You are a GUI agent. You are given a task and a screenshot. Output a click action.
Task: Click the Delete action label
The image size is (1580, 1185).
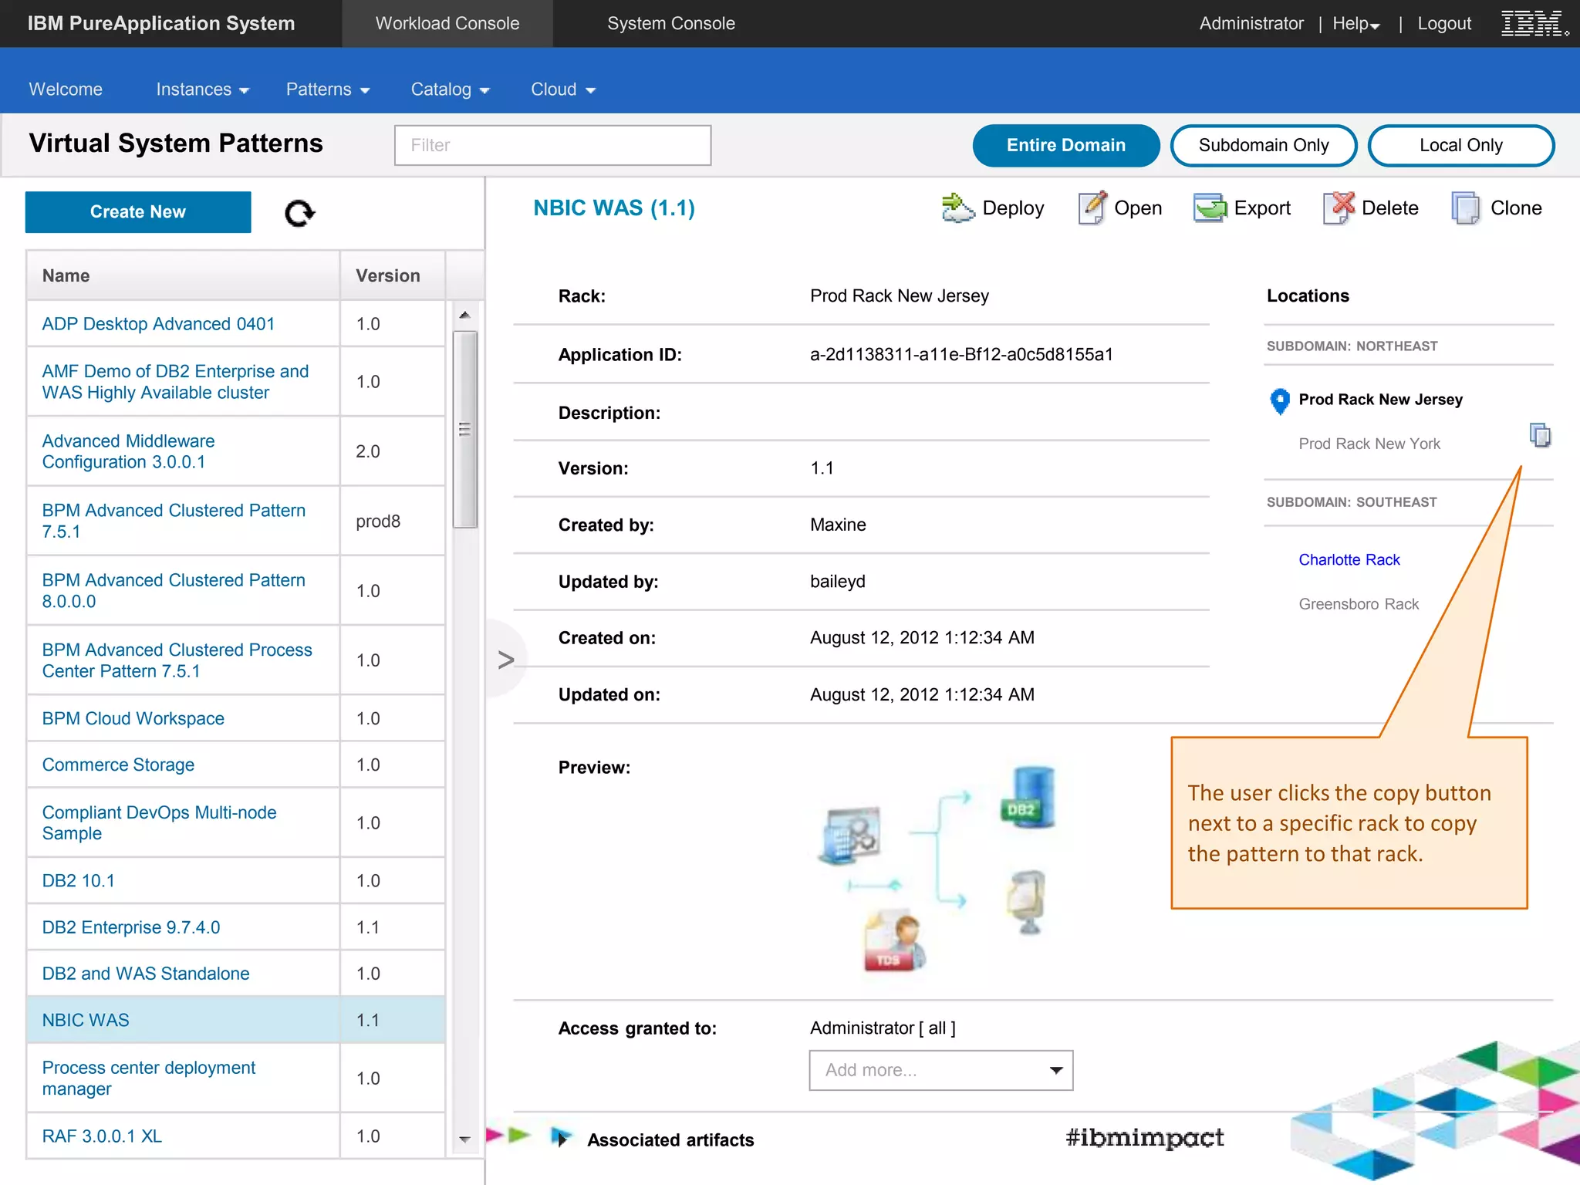pos(1389,208)
